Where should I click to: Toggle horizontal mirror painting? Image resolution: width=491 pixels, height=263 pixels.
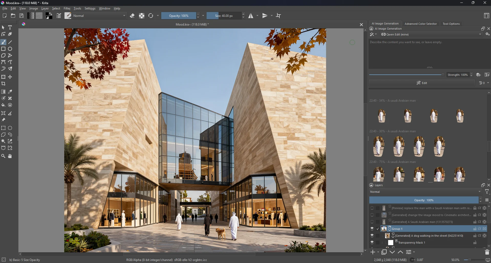coord(250,16)
